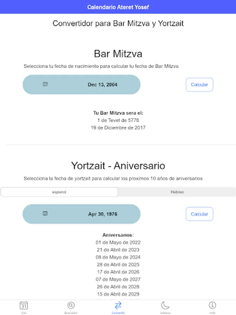Open the Apr 30, 1976 date picker
Screen dimensions: 236x315
81,214
